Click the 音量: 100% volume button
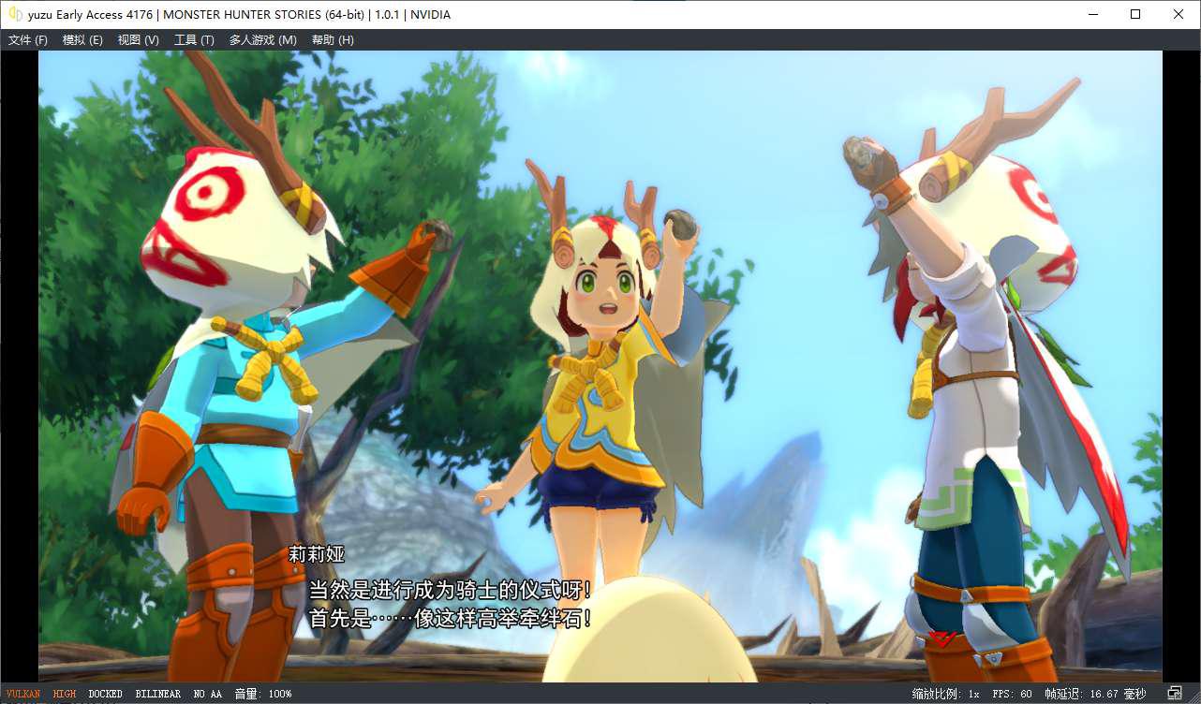Image resolution: width=1201 pixels, height=704 pixels. [262, 694]
